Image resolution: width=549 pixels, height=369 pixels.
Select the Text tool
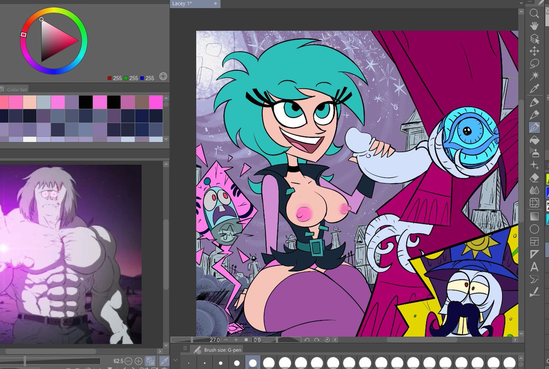tap(534, 267)
